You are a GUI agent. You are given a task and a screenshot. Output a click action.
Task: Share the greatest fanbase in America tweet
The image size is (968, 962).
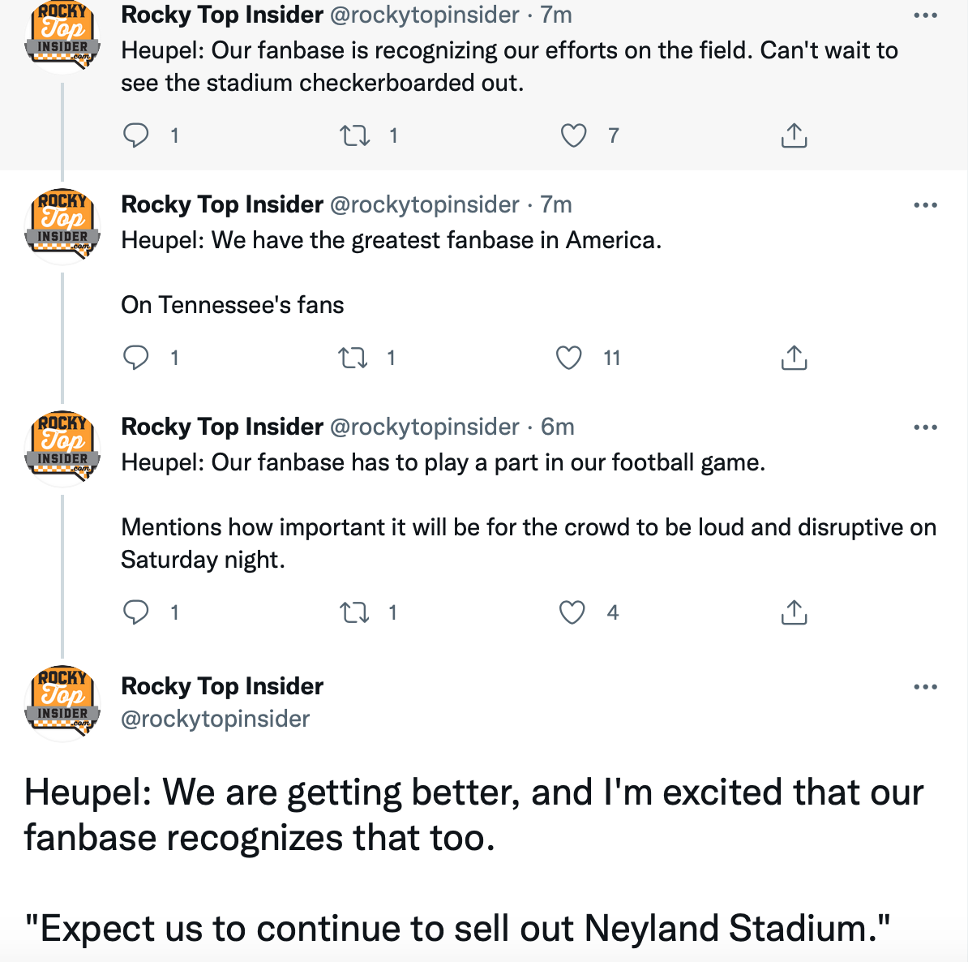794,358
